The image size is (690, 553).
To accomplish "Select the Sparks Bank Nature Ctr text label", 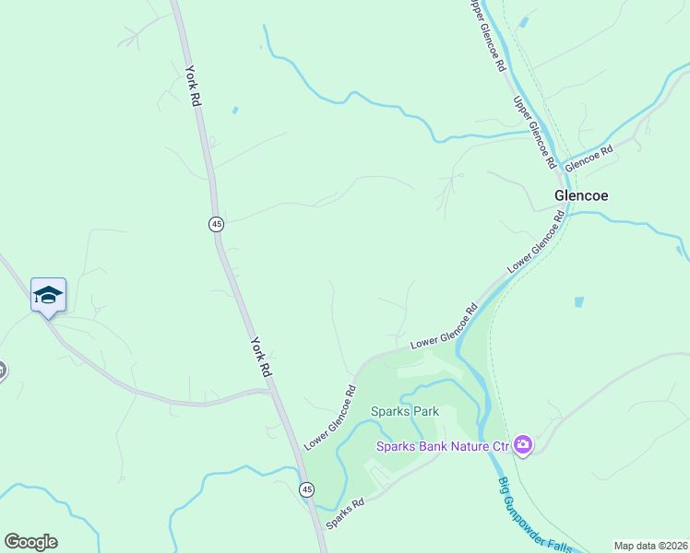I will pos(443,447).
